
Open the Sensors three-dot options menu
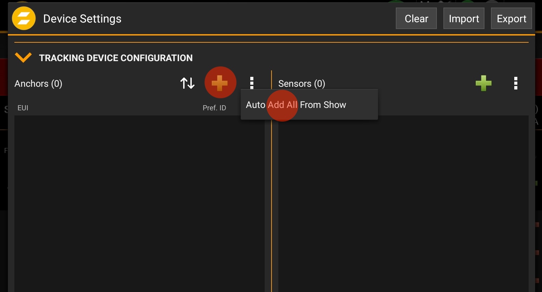point(516,83)
